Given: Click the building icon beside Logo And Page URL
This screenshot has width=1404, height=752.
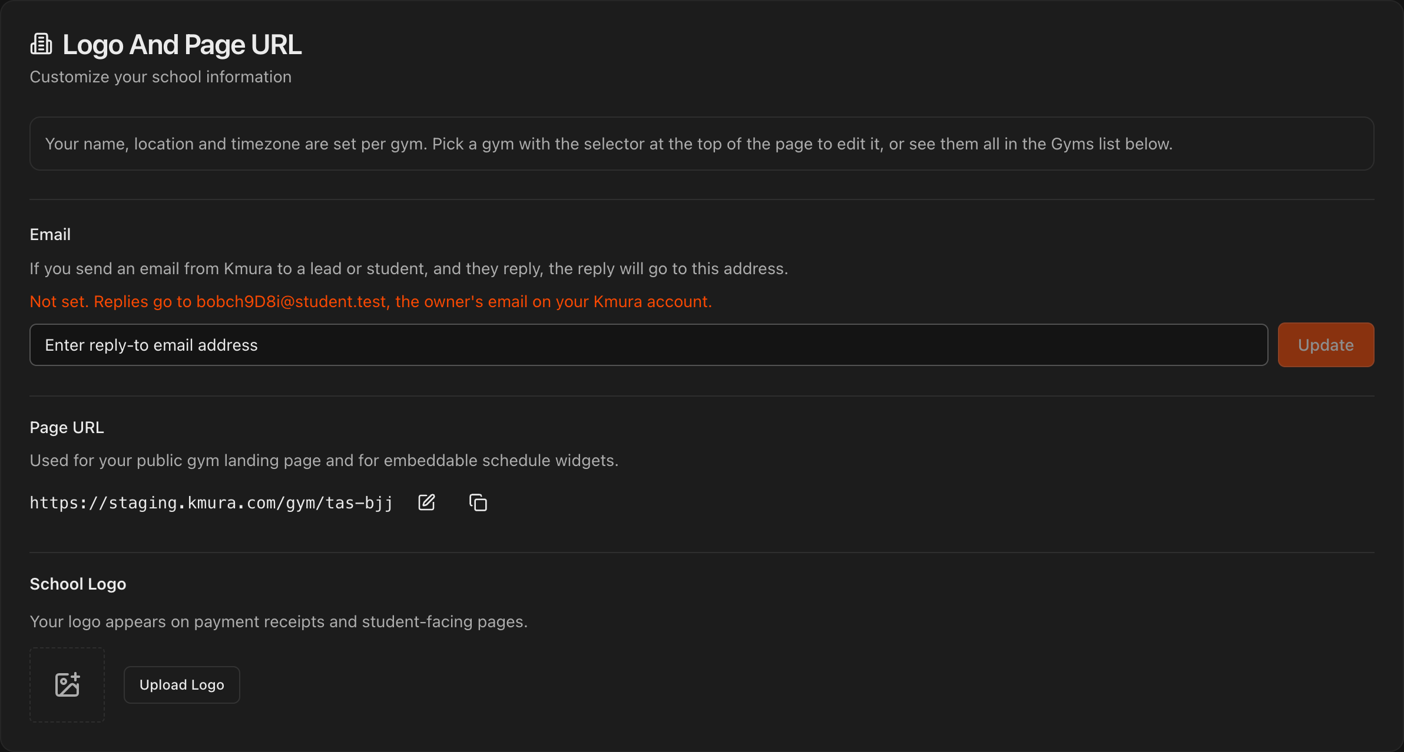Looking at the screenshot, I should tap(41, 44).
